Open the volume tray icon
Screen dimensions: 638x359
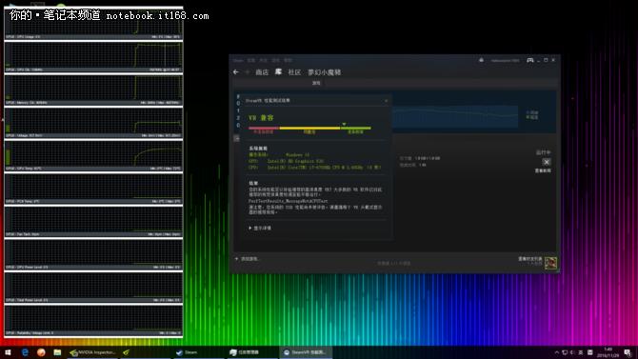point(572,352)
